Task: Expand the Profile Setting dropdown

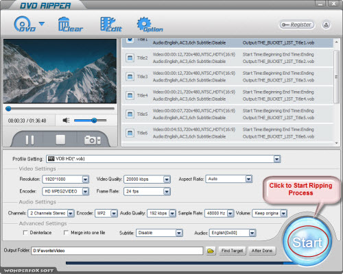Action: coord(277,159)
